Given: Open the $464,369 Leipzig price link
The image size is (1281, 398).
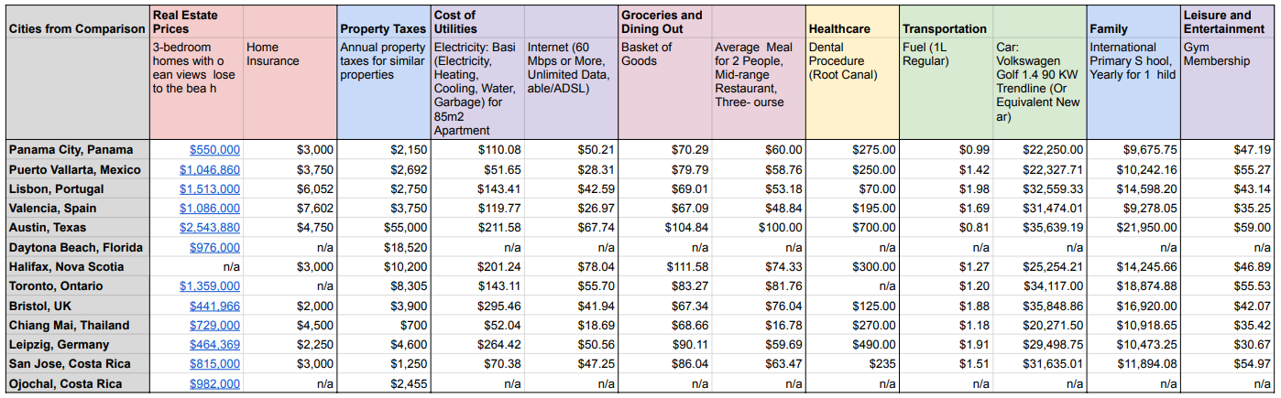Looking at the screenshot, I should pyautogui.click(x=215, y=345).
